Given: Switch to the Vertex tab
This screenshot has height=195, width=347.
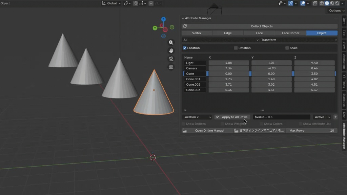Looking at the screenshot, I should (197, 33).
